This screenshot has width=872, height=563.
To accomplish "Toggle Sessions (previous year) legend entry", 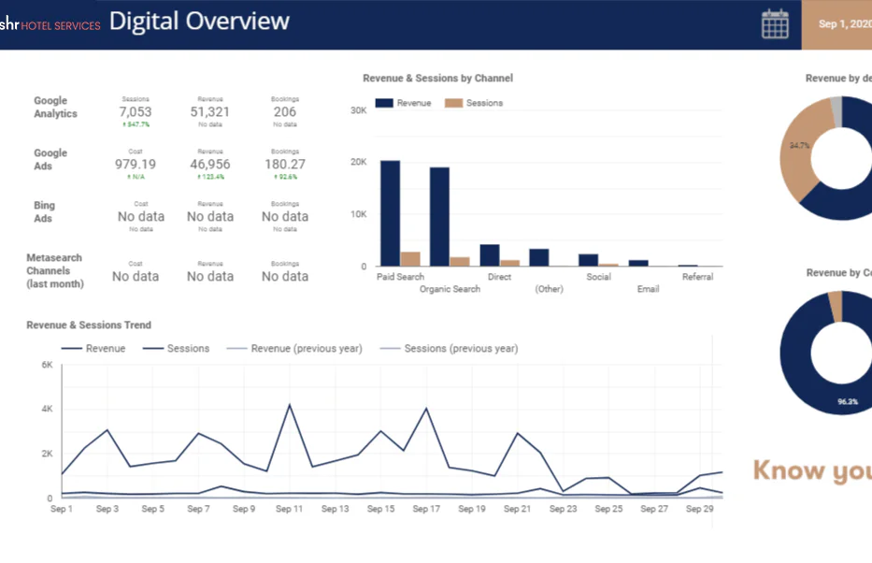I will (x=449, y=348).
